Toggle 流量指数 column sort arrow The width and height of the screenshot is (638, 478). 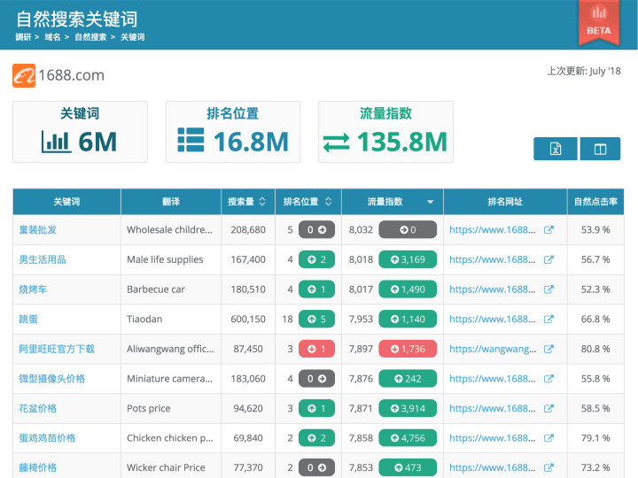(430, 202)
